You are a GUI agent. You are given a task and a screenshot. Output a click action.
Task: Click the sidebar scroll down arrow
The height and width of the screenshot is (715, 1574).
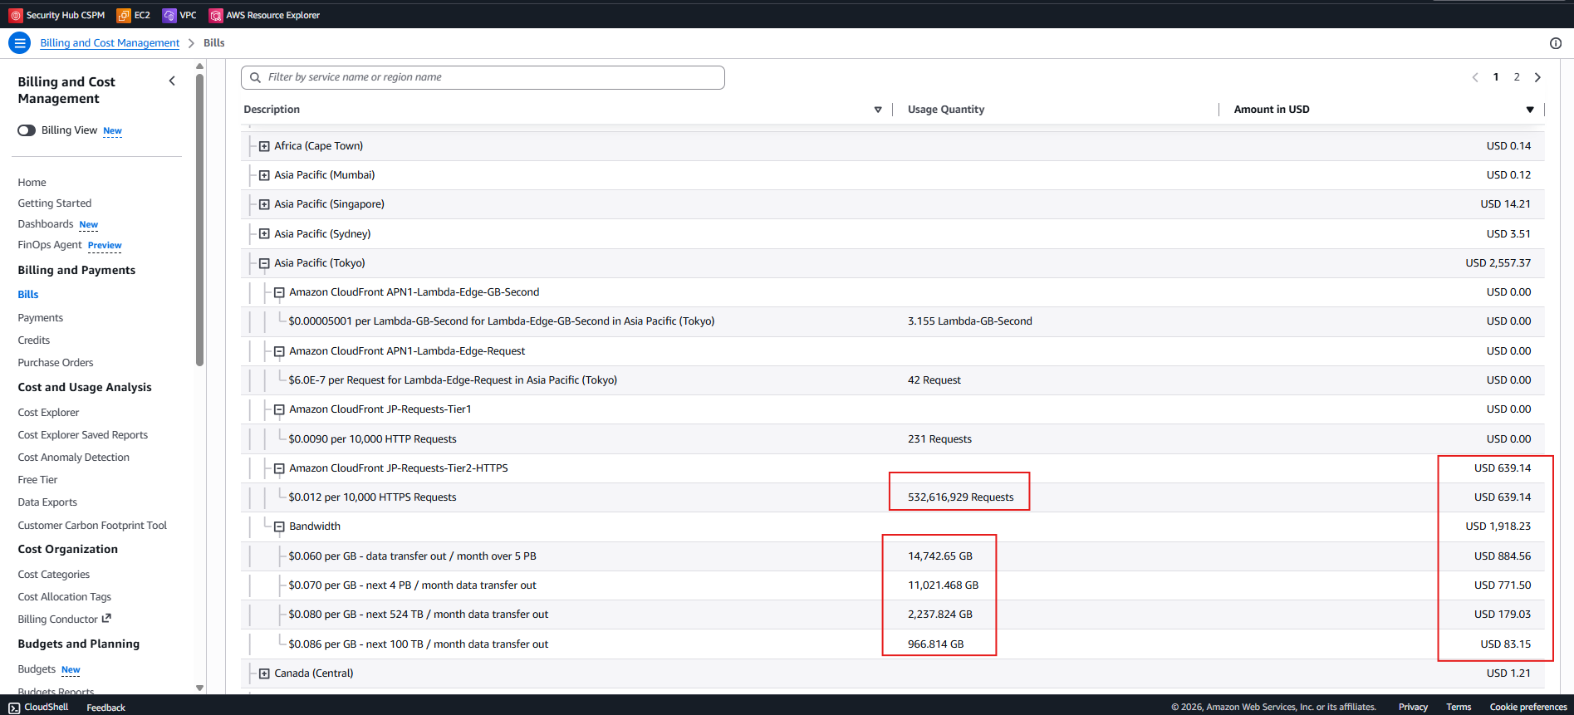pyautogui.click(x=199, y=688)
